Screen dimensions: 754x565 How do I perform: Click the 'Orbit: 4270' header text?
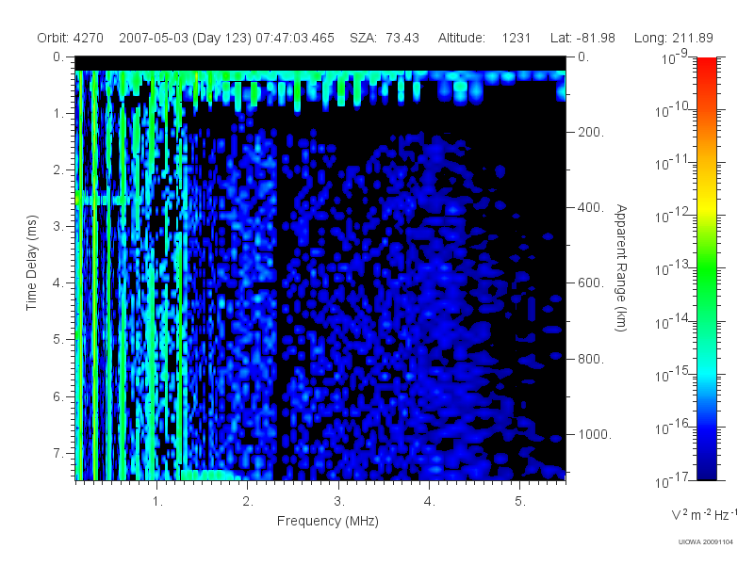[70, 38]
